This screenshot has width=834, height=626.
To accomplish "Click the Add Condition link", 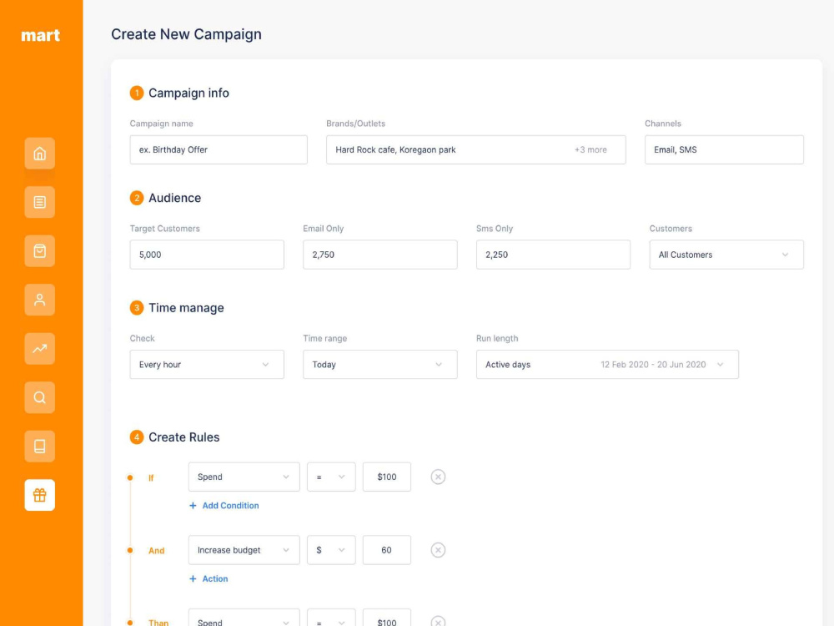I will [x=230, y=506].
